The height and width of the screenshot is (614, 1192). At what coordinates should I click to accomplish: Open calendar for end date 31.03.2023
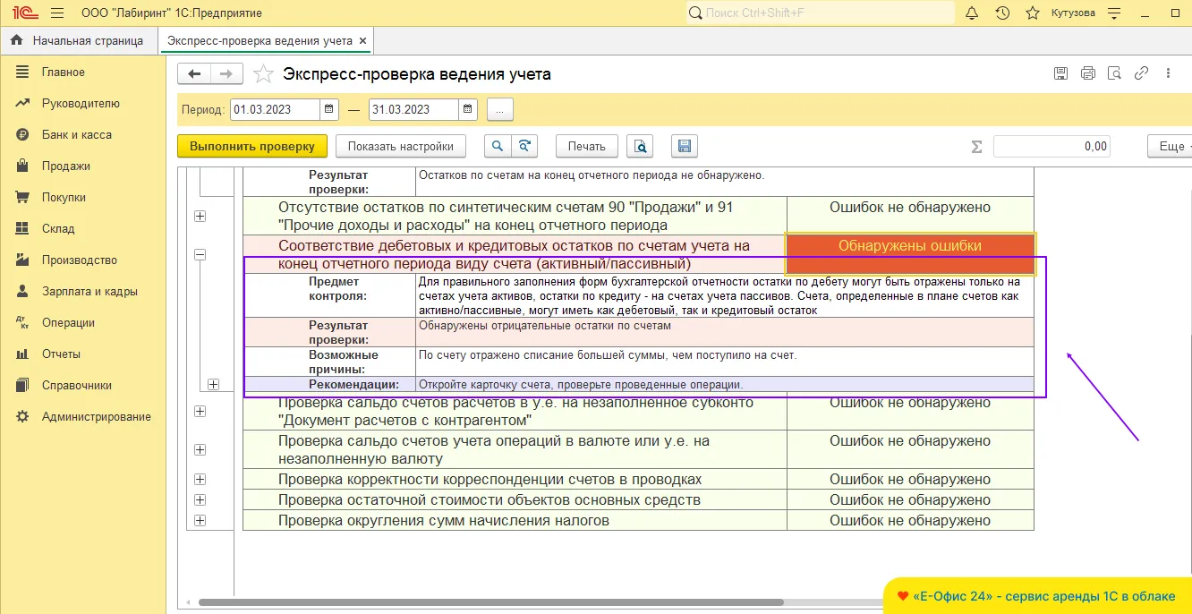pyautogui.click(x=468, y=110)
